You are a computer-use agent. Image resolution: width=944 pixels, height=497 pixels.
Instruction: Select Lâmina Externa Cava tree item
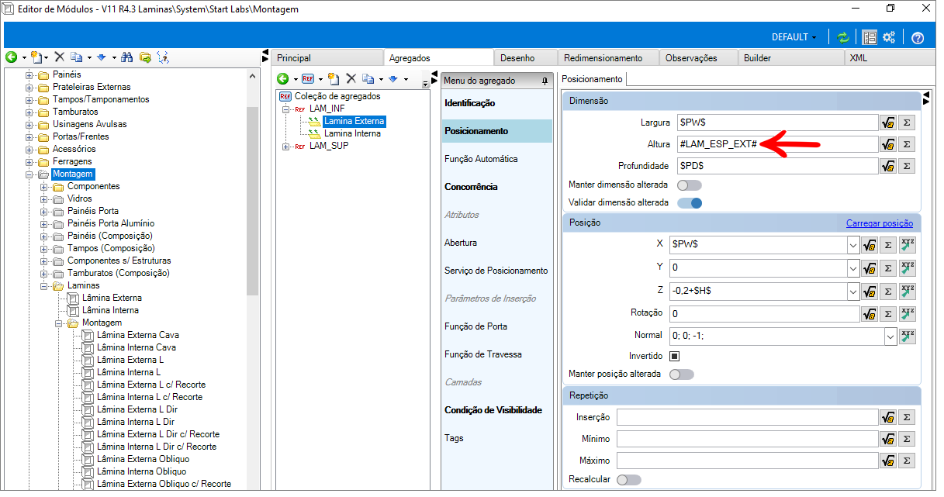point(137,335)
